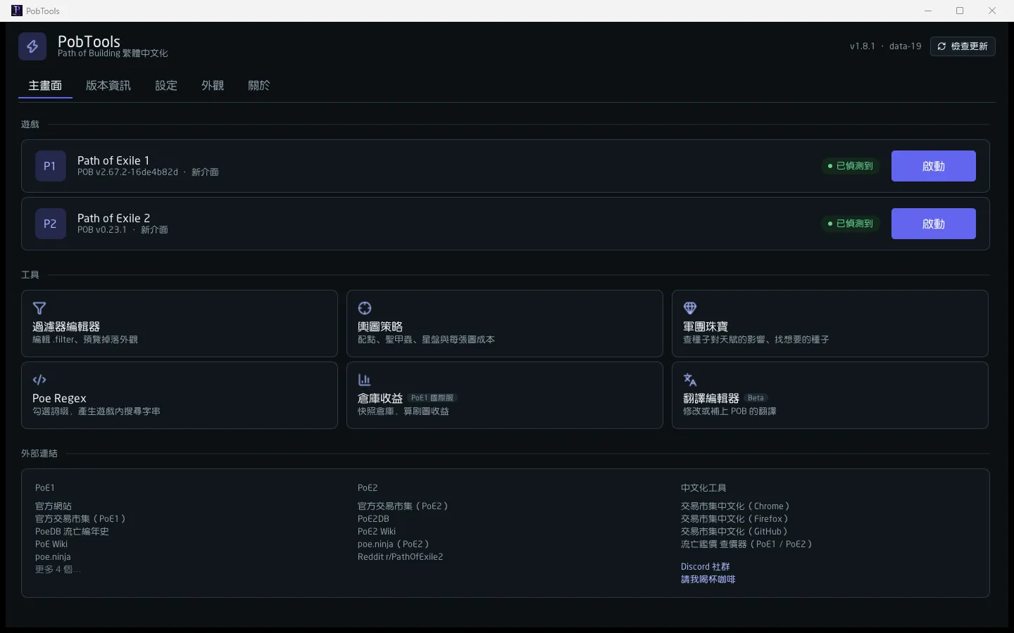This screenshot has height=633, width=1014.
Task: Open the Discord 社群 link
Action: click(706, 567)
